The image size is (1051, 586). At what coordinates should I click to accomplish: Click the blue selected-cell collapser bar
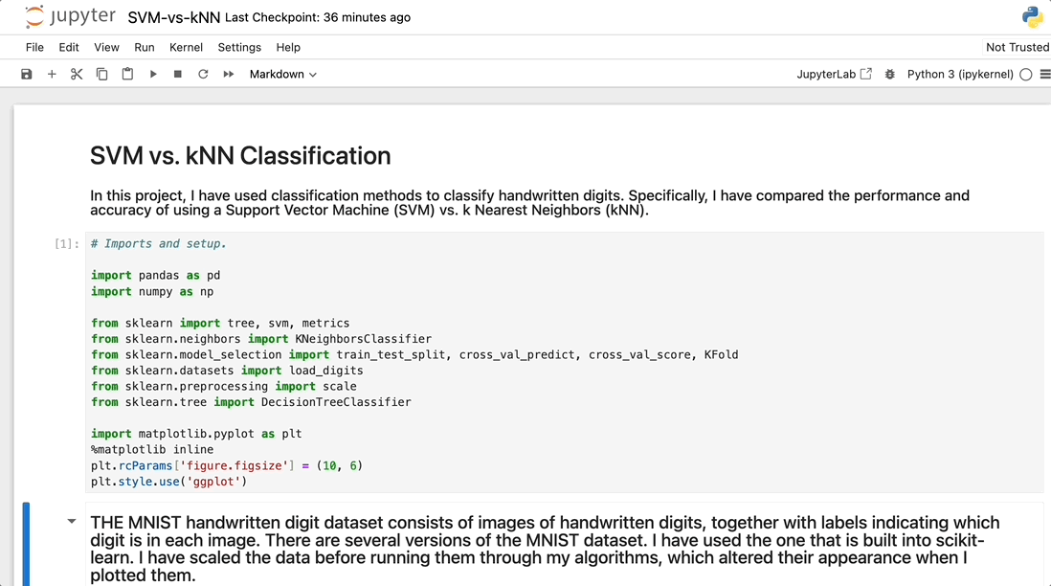pyautogui.click(x=26, y=544)
